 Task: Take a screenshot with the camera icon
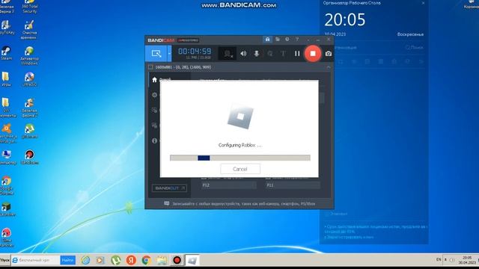[329, 54]
